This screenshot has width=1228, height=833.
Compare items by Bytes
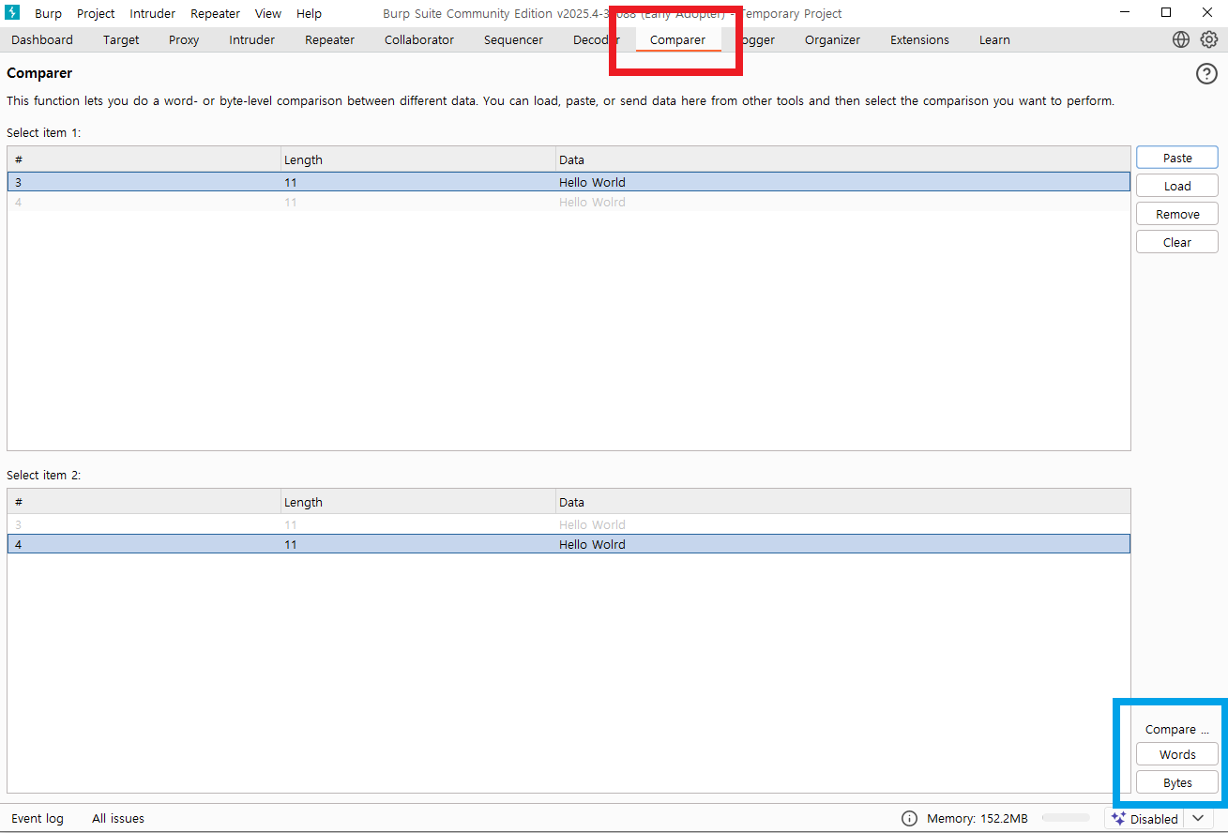(1177, 782)
